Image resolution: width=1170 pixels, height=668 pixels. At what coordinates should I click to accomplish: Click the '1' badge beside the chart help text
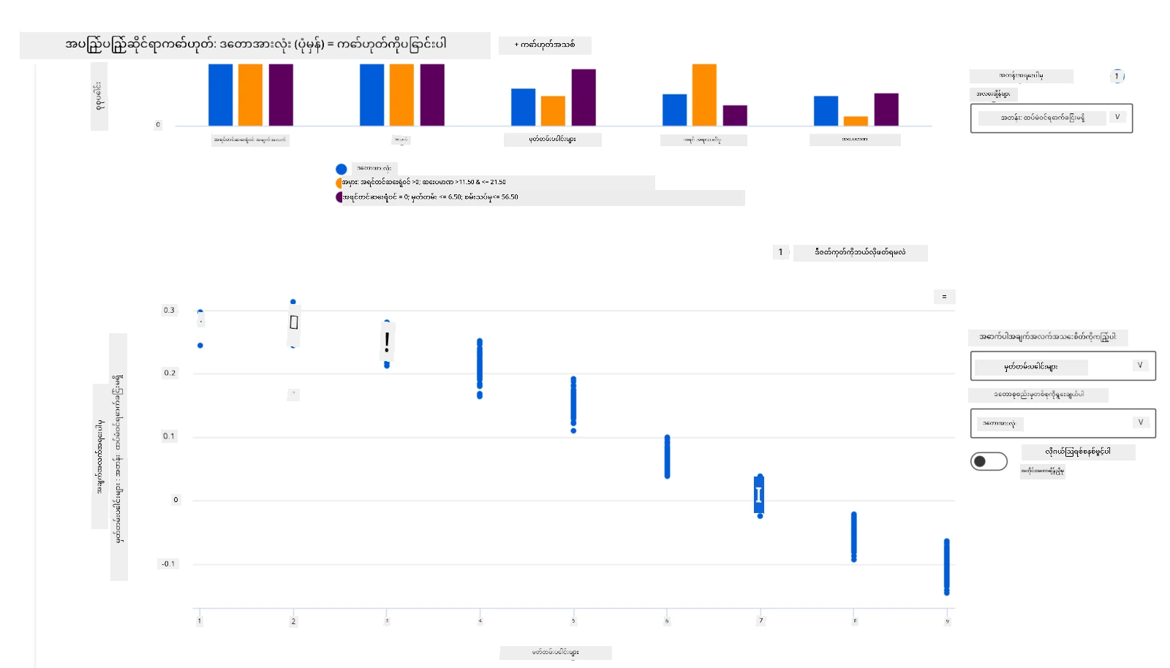point(780,252)
